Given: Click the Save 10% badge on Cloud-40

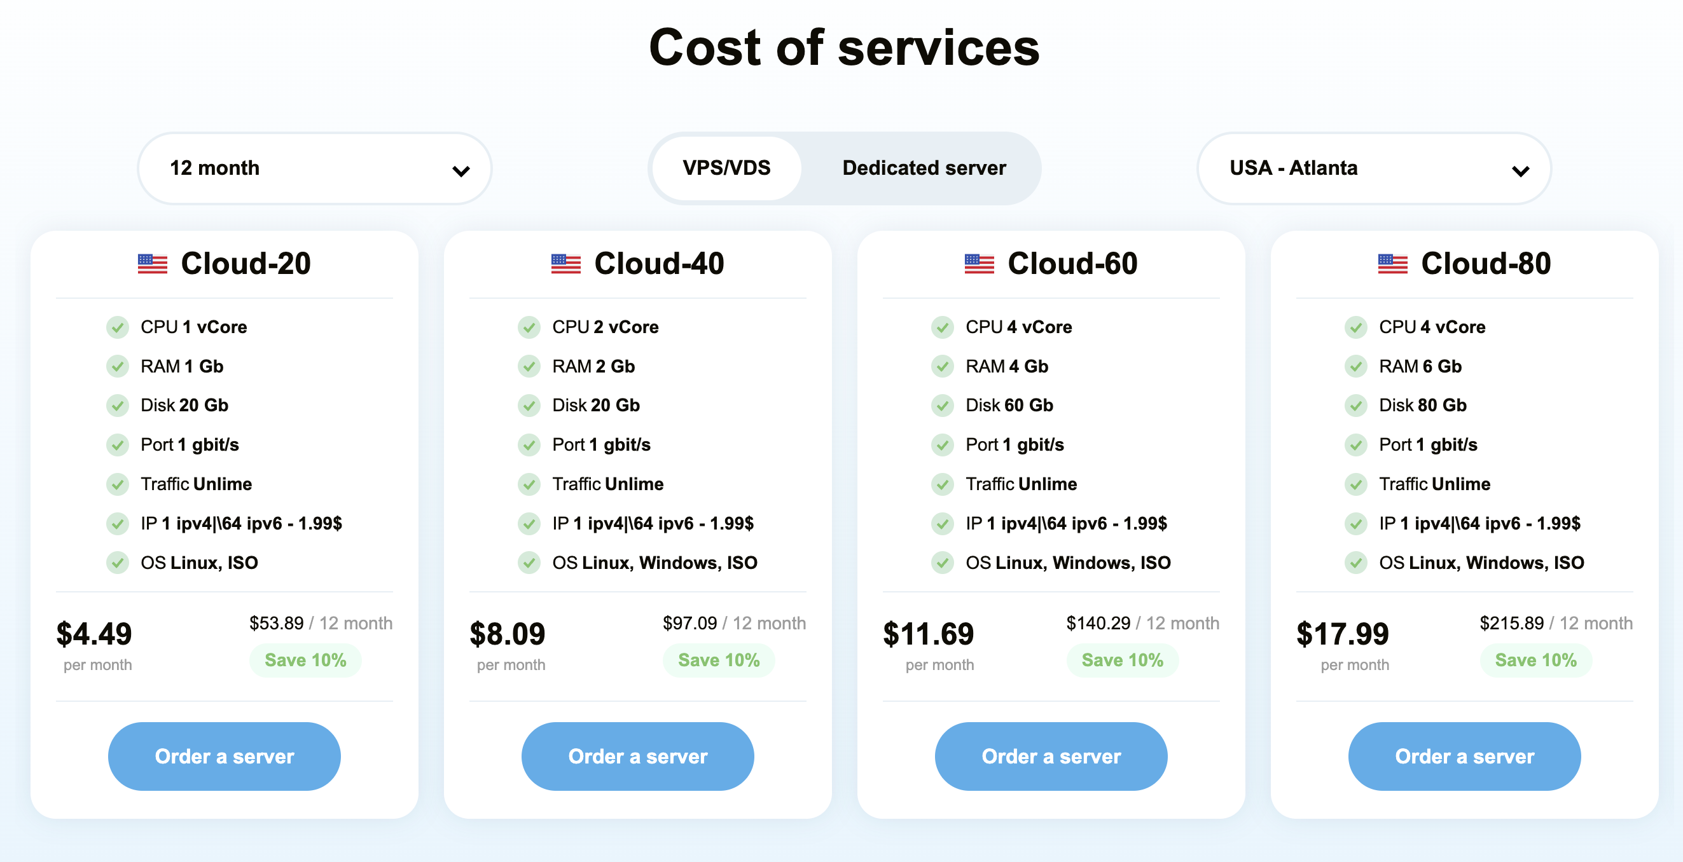Looking at the screenshot, I should click(718, 660).
